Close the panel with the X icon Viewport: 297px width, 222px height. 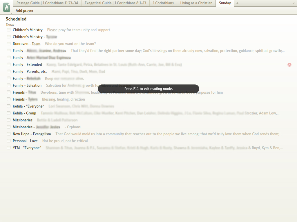click(294, 3)
